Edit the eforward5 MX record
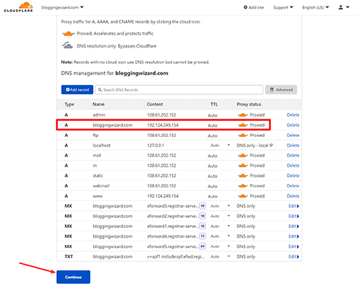Screen dimensions: 357x284 pos(294,246)
